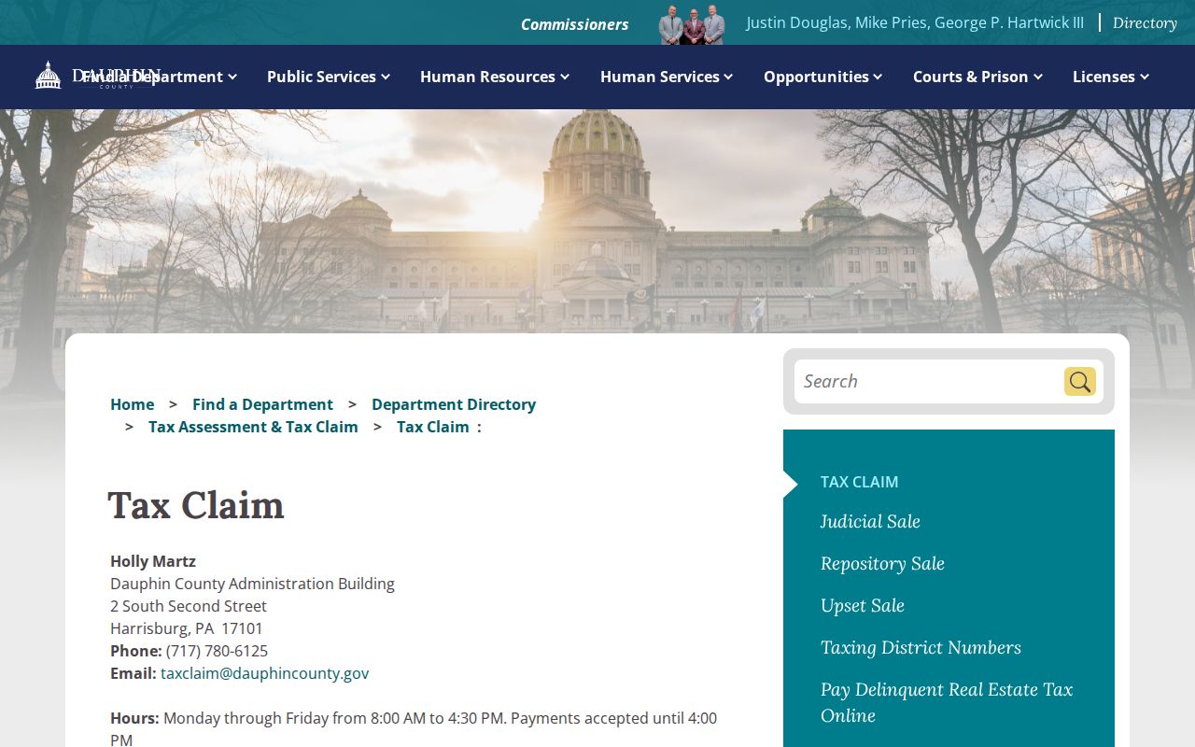Viewport: 1195px width, 747px height.
Task: Click the Tax Claim page heading
Action: 196,505
